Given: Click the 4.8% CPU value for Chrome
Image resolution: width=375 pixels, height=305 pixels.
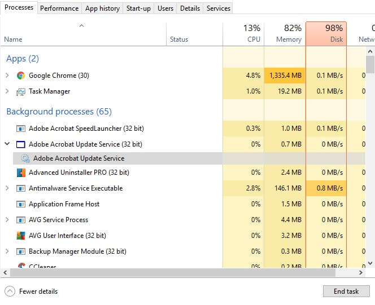Looking at the screenshot, I should [253, 76].
